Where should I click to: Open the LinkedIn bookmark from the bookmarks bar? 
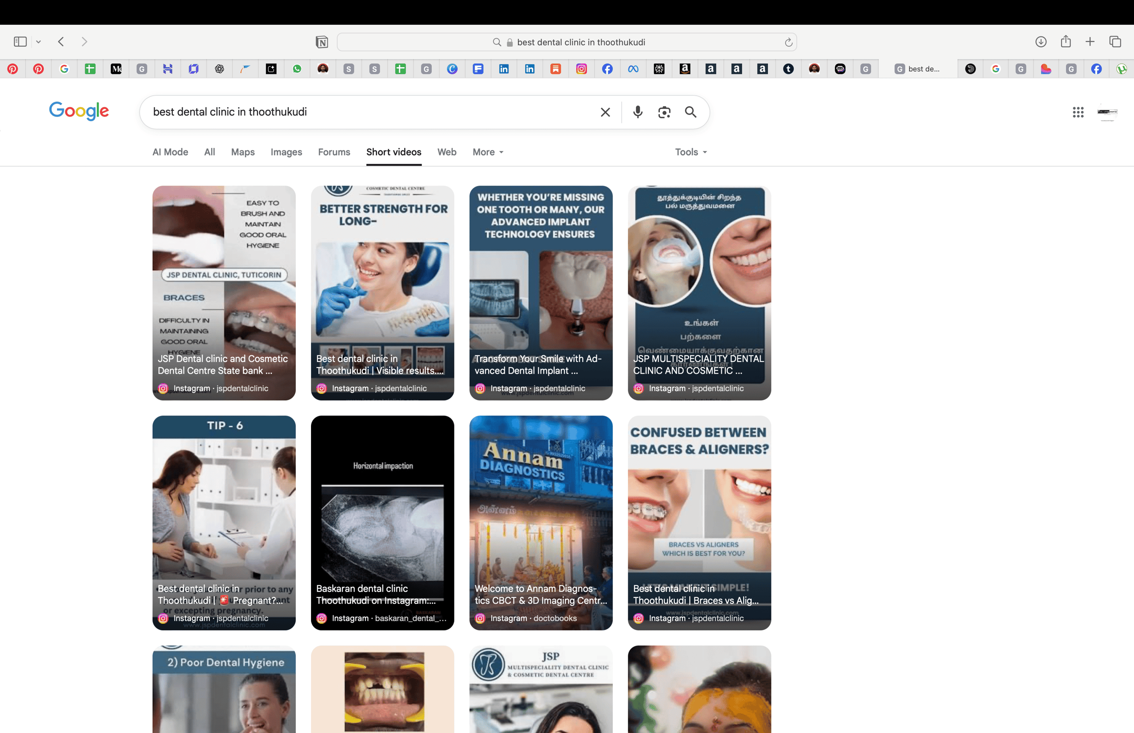(504, 69)
